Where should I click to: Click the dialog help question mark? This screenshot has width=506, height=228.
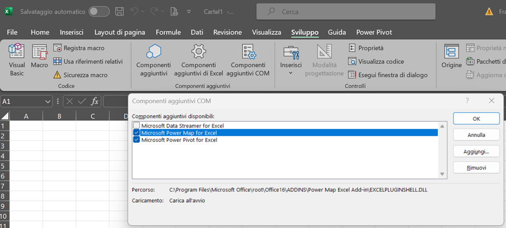(467, 101)
